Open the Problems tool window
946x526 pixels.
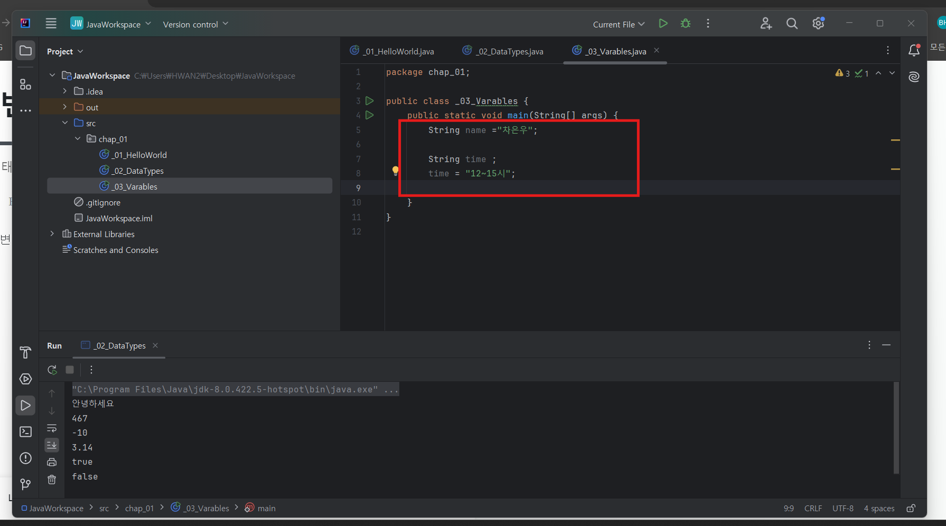(x=25, y=458)
